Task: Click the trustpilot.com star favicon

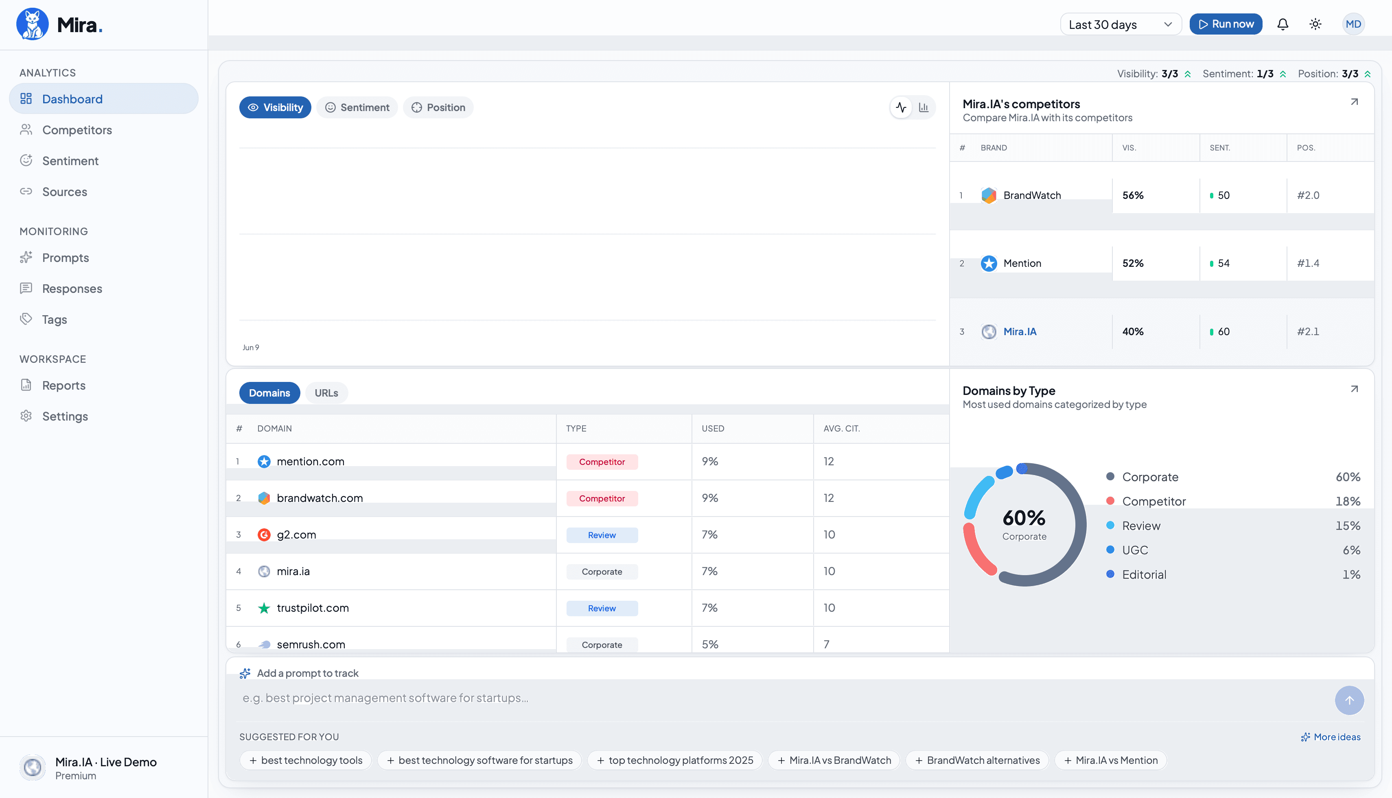Action: pyautogui.click(x=264, y=608)
